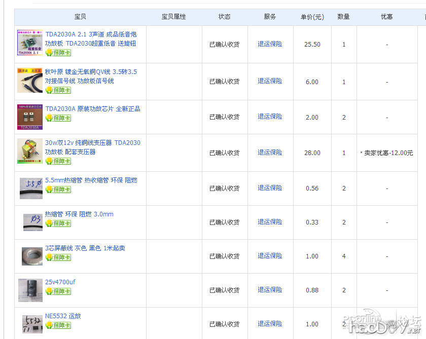Click 保障卡 badge under TDA2030A 原装功放芯片 item

coord(58,118)
